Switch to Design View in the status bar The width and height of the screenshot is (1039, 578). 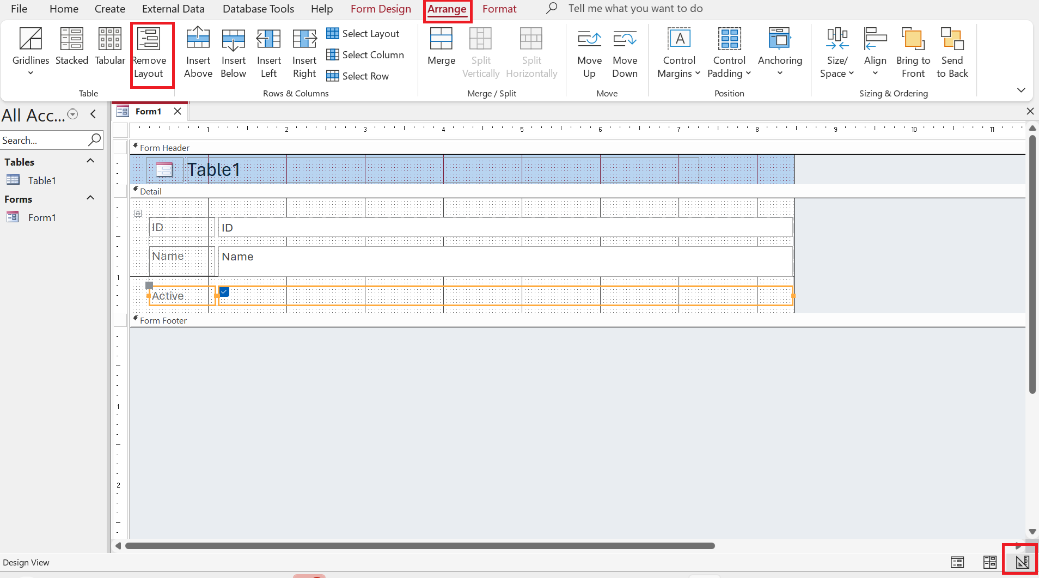(x=1022, y=562)
